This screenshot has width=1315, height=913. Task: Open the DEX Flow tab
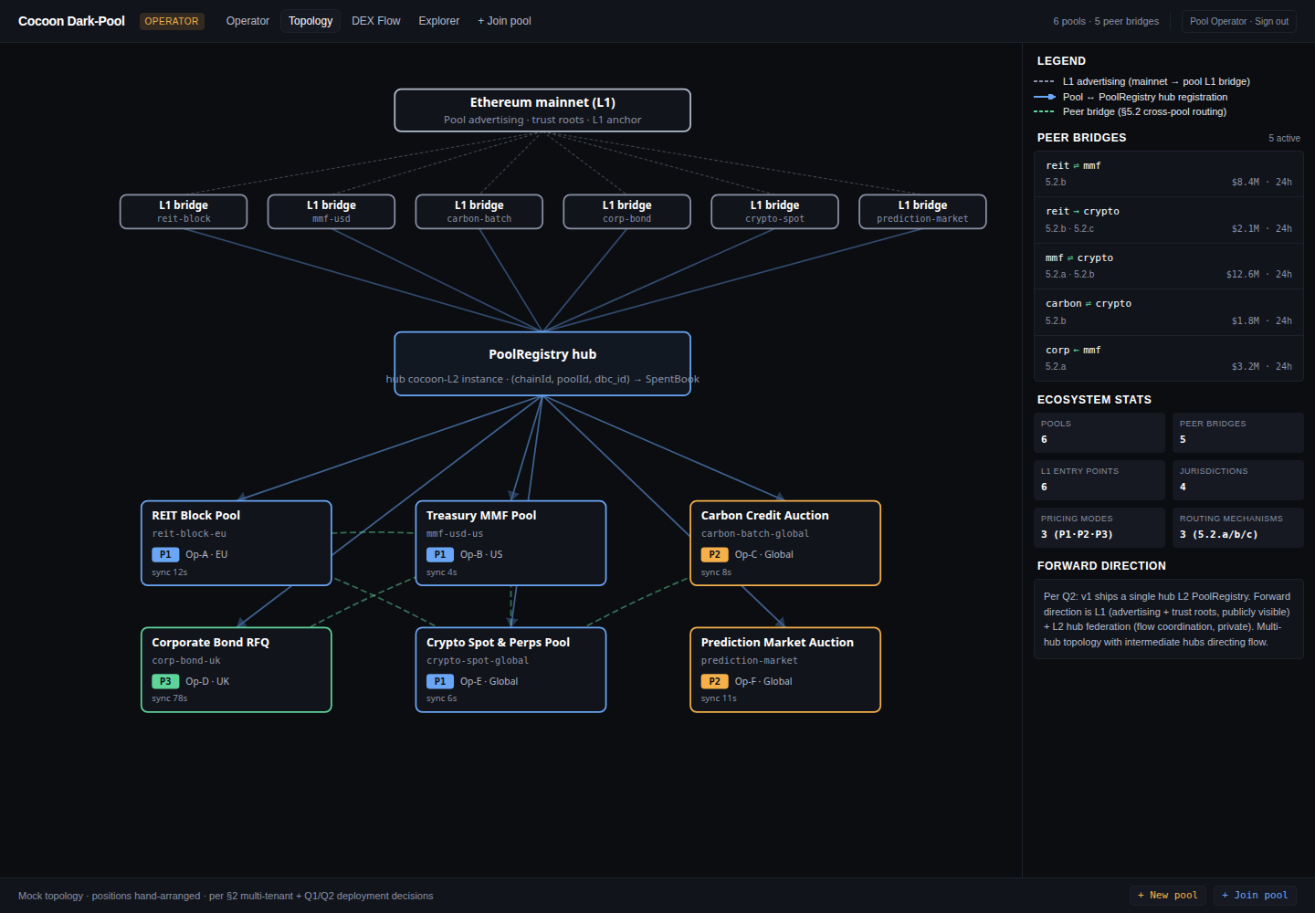(x=376, y=21)
